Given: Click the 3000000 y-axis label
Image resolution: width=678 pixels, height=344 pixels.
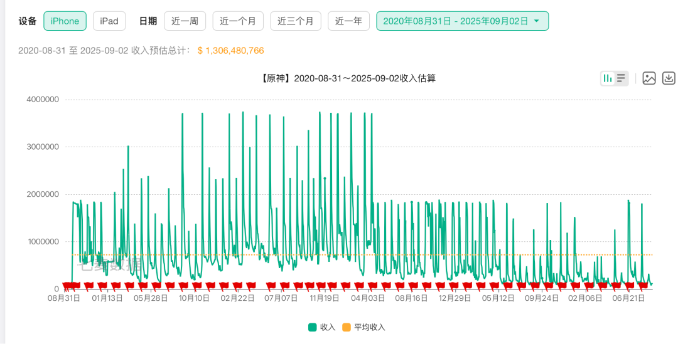Looking at the screenshot, I should click(x=43, y=147).
